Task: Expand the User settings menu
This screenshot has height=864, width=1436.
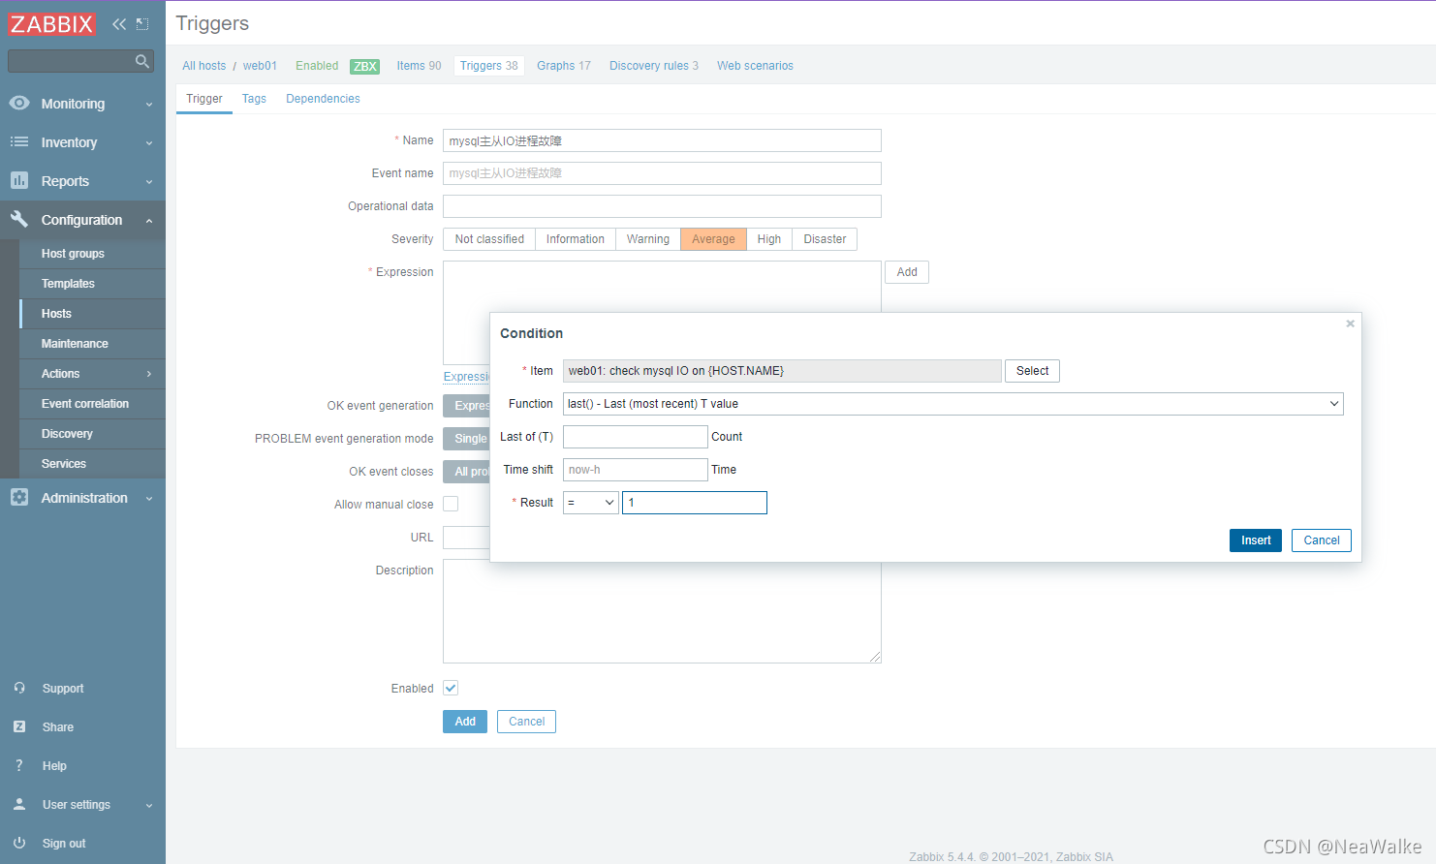Action: tap(149, 805)
